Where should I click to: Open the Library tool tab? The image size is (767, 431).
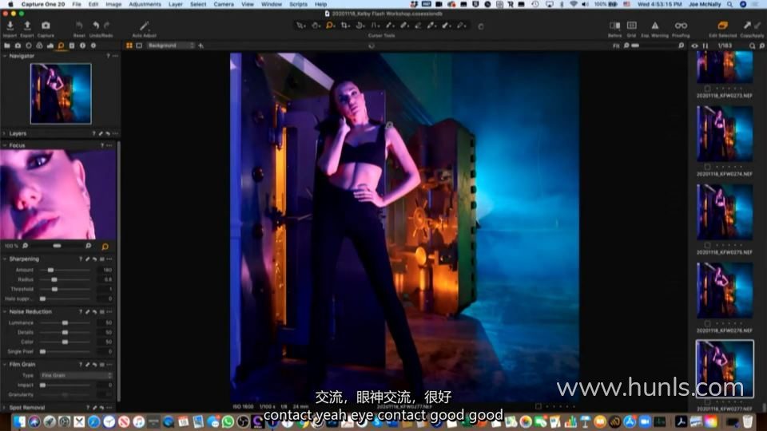pos(7,45)
